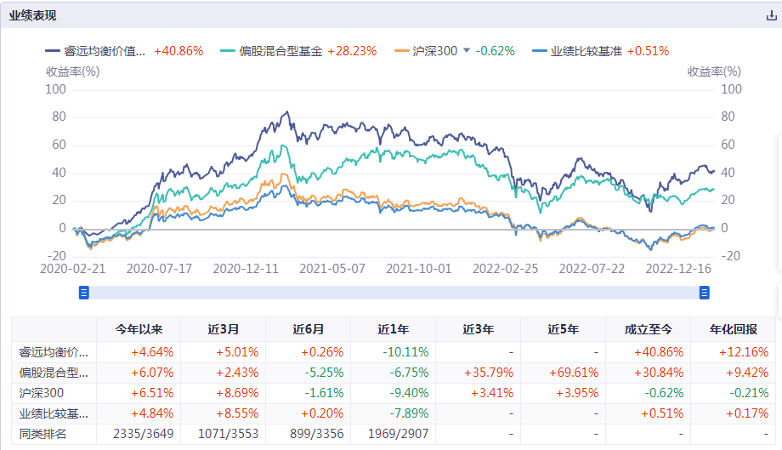The image size is (782, 450).
Task: Click the 偏股混合型 row label in table
Action: click(54, 372)
